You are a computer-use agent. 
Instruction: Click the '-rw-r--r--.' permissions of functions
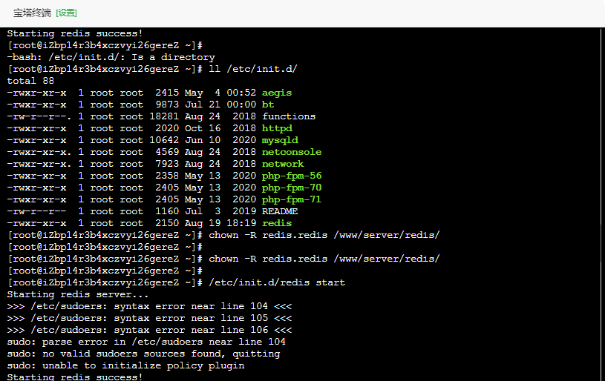(39, 116)
